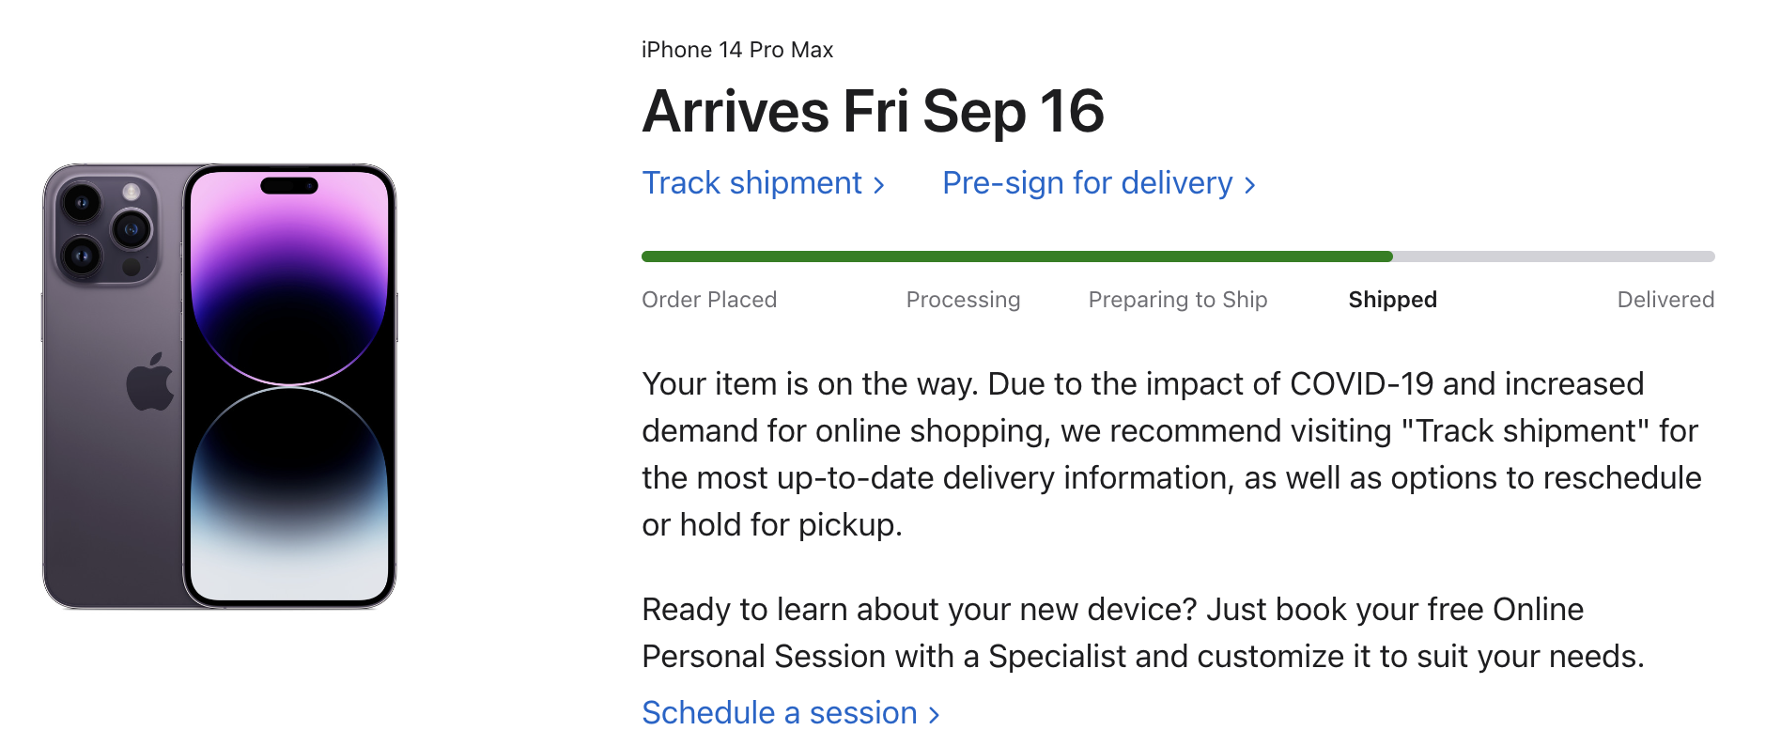Screen dimensions: 1781x746
Task: Click the Dynamic Island on the iPhone screen
Action: point(289,185)
